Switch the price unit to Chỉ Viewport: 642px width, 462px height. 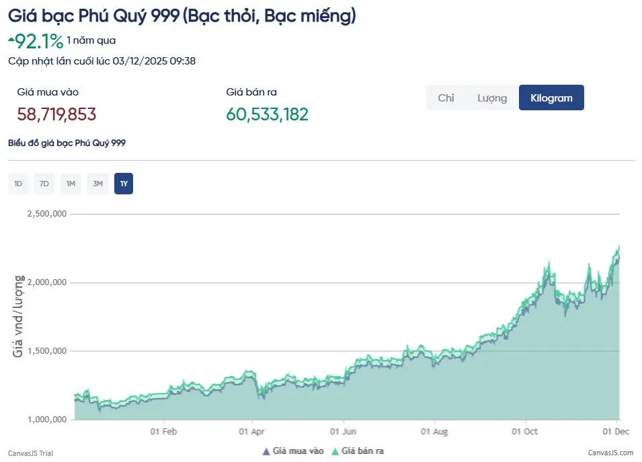446,98
